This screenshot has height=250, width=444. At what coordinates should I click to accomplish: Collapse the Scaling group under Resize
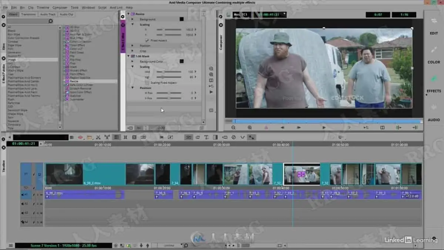(x=132, y=24)
